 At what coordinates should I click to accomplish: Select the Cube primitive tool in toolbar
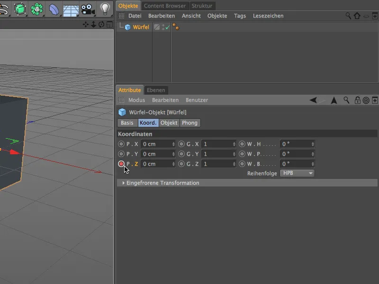click(20, 9)
